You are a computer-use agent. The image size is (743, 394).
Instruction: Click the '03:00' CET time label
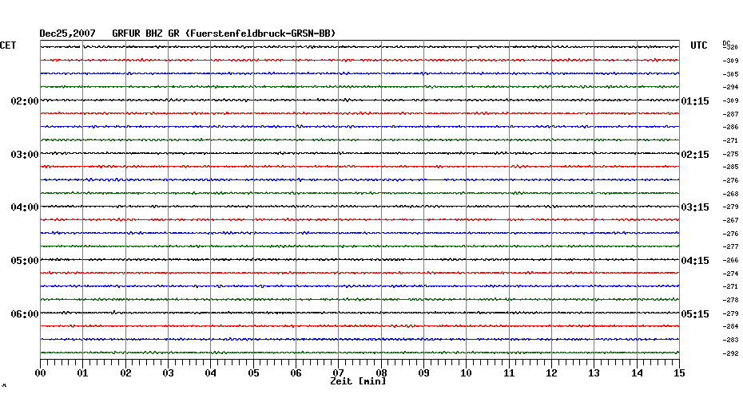[x=25, y=155]
